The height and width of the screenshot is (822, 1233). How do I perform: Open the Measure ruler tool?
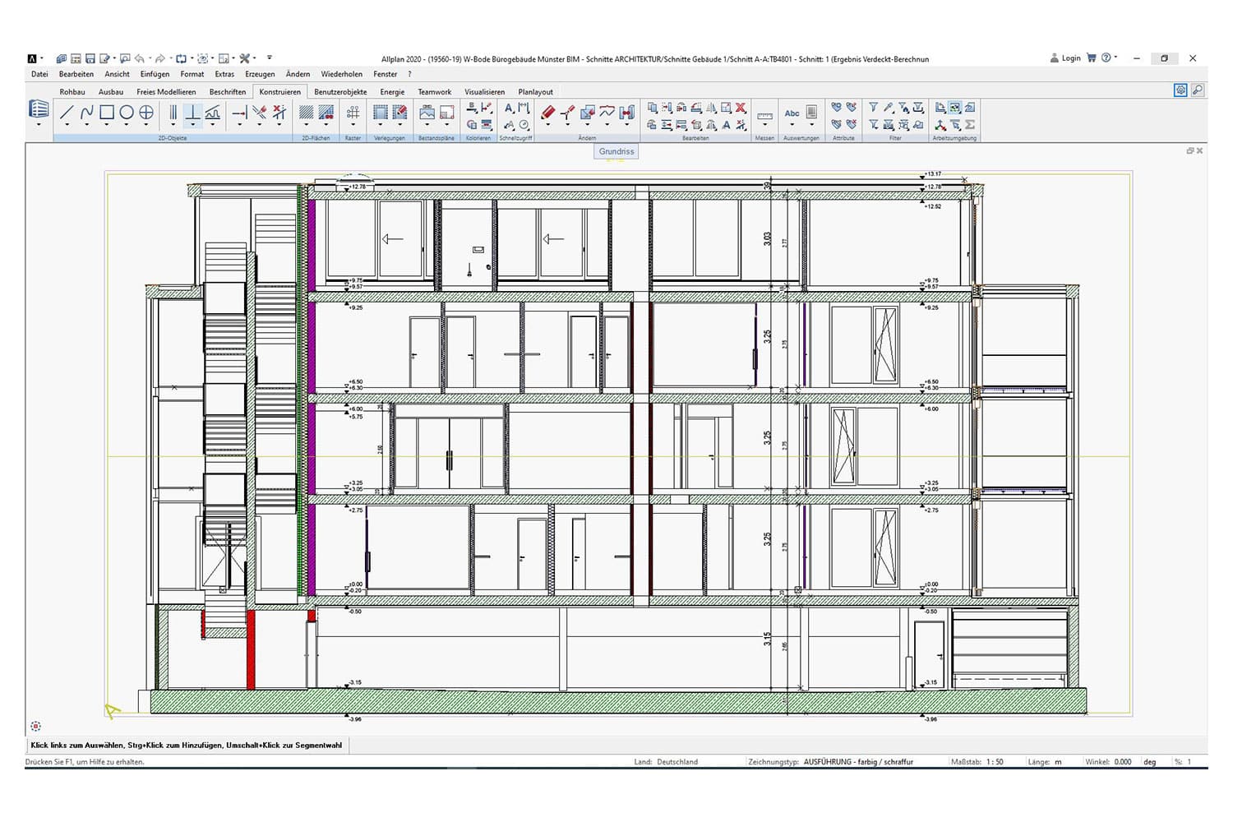764,114
